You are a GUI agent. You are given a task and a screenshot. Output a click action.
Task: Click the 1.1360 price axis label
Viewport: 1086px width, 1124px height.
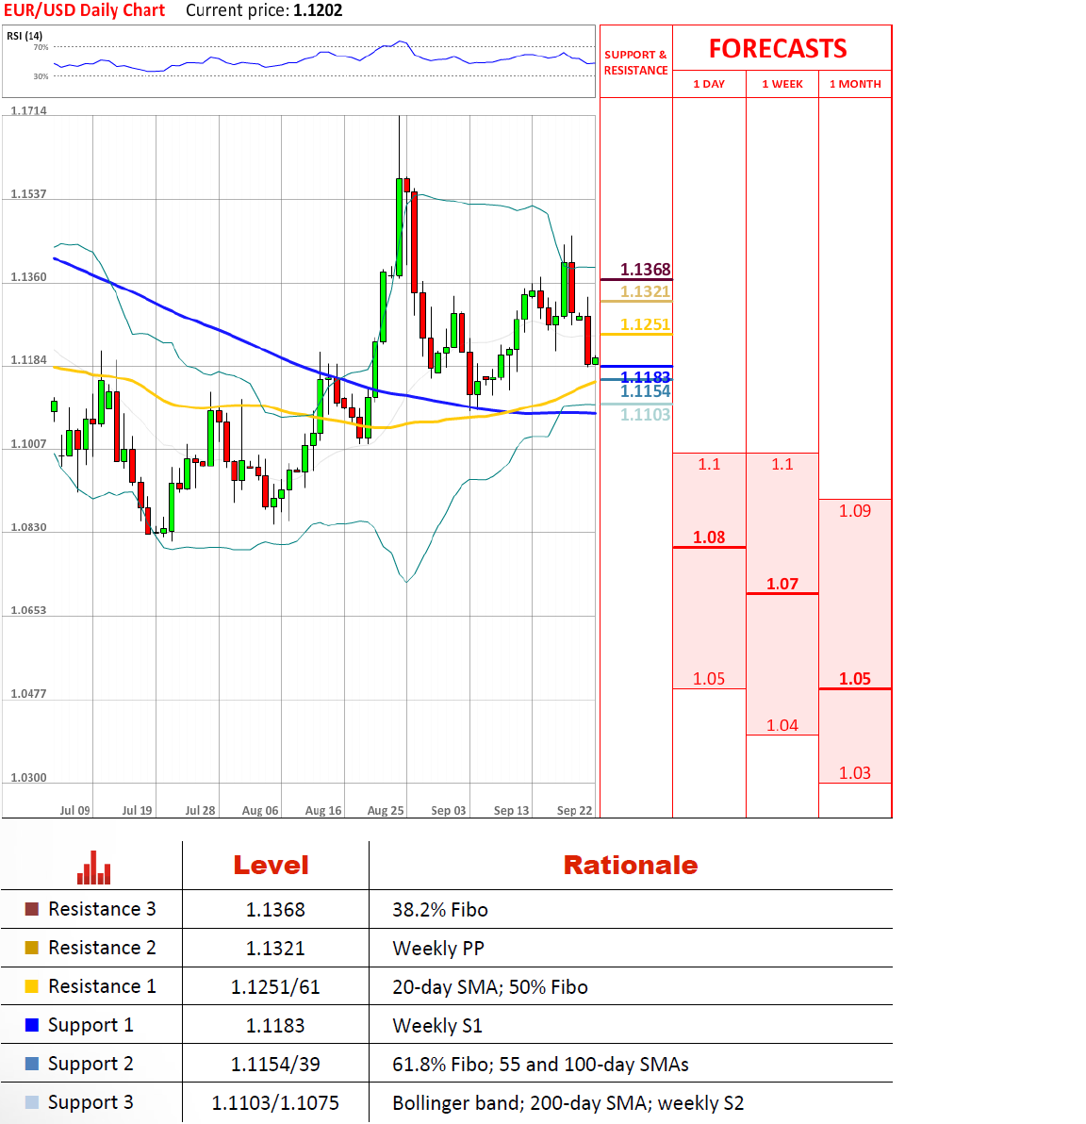click(x=28, y=277)
